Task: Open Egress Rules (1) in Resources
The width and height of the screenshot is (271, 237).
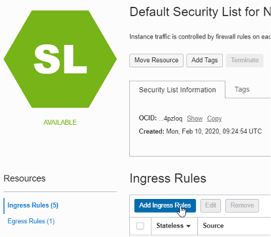Action: [x=31, y=221]
